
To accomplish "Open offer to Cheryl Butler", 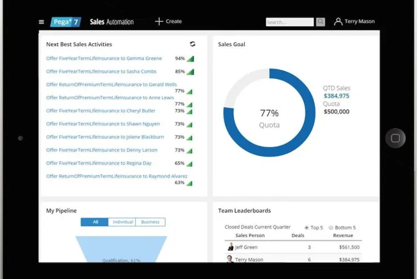I will [x=100, y=111].
